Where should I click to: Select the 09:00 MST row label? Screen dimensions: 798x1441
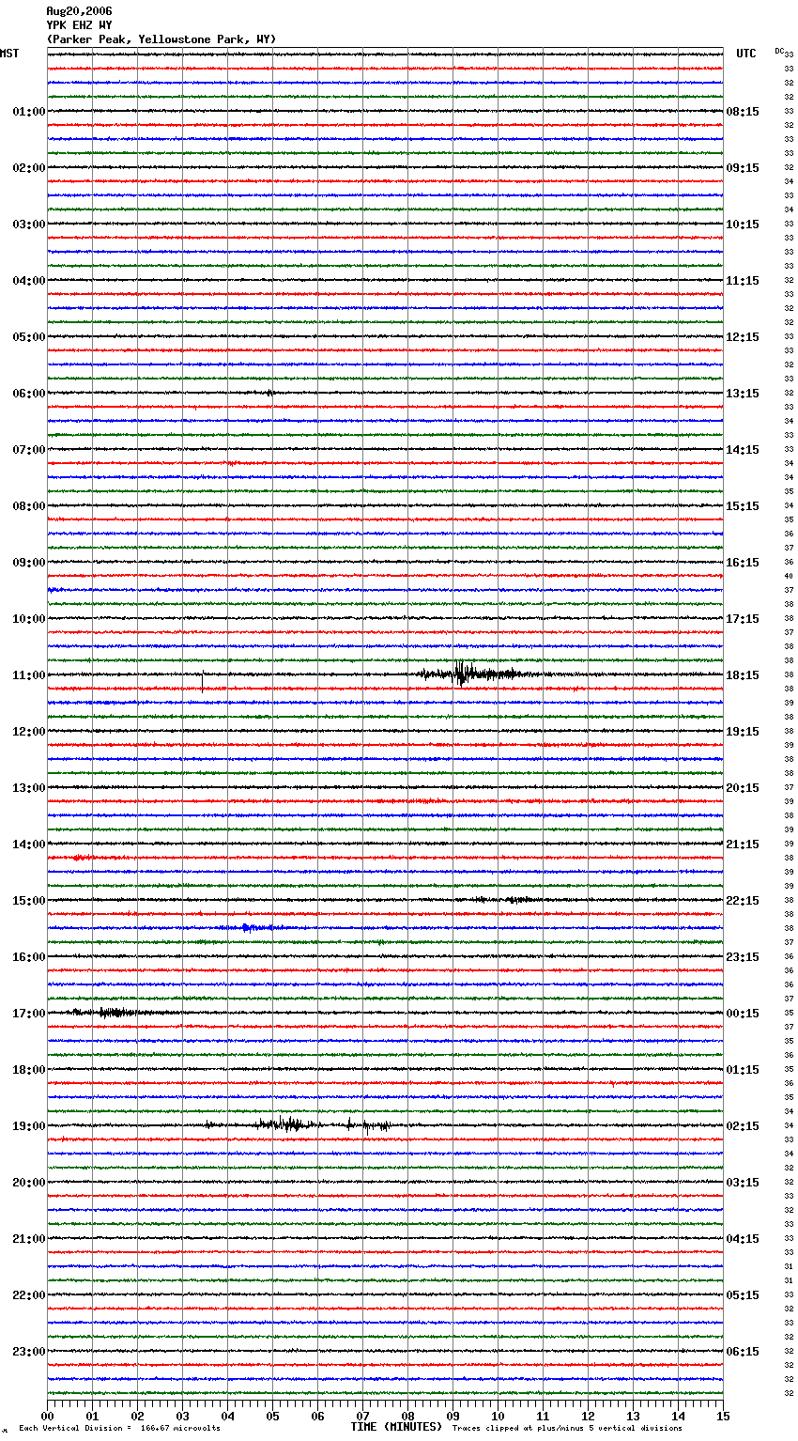tap(29, 563)
